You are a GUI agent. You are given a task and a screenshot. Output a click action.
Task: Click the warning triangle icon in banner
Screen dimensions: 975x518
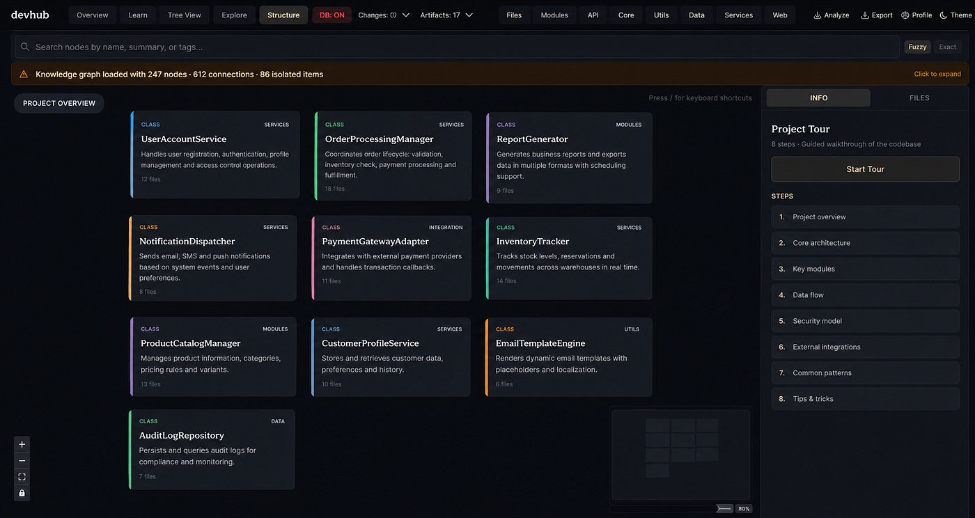24,74
